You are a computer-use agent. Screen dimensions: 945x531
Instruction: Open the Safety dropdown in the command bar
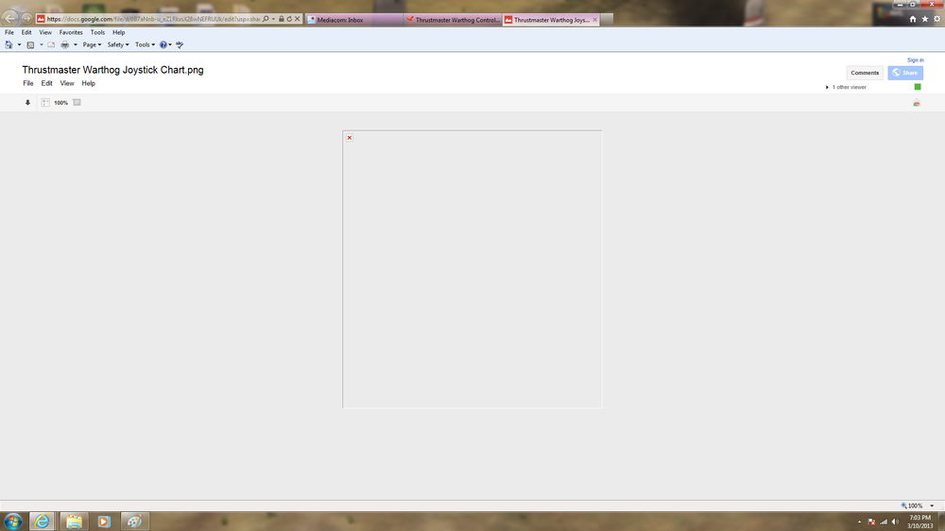point(117,44)
